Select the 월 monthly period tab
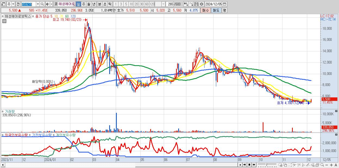This screenshot has width=339, height=168. click(89, 4)
